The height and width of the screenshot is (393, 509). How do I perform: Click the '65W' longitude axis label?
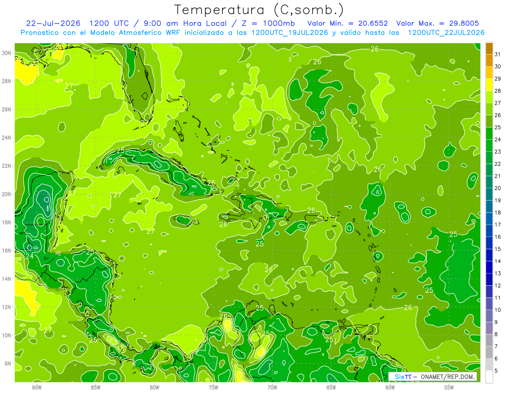(331, 388)
